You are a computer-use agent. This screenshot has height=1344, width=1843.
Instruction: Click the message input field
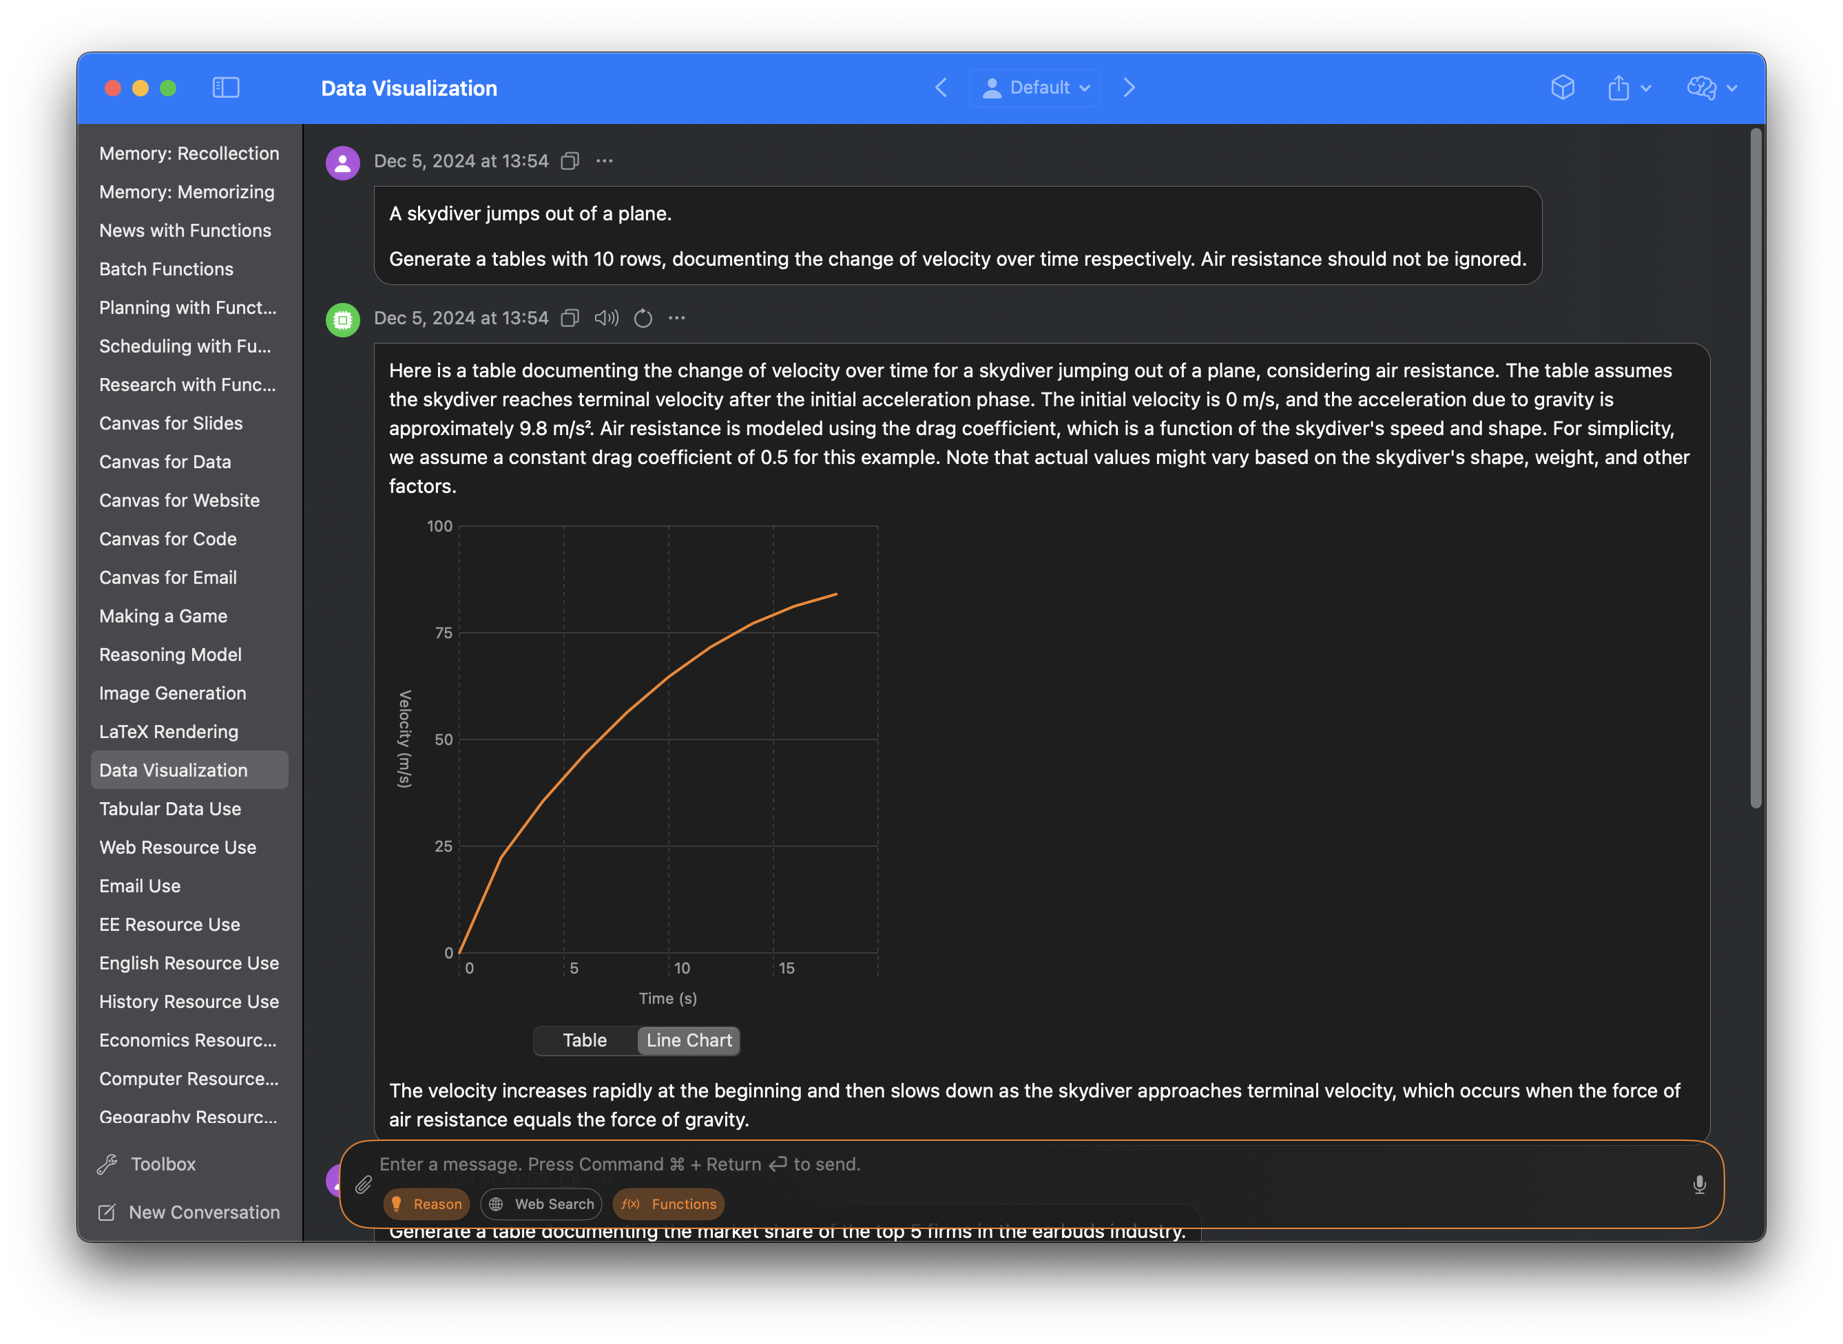coord(977,1164)
